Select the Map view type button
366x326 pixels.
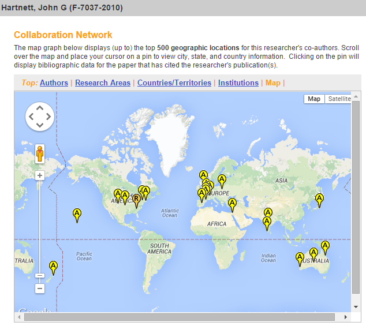click(314, 99)
